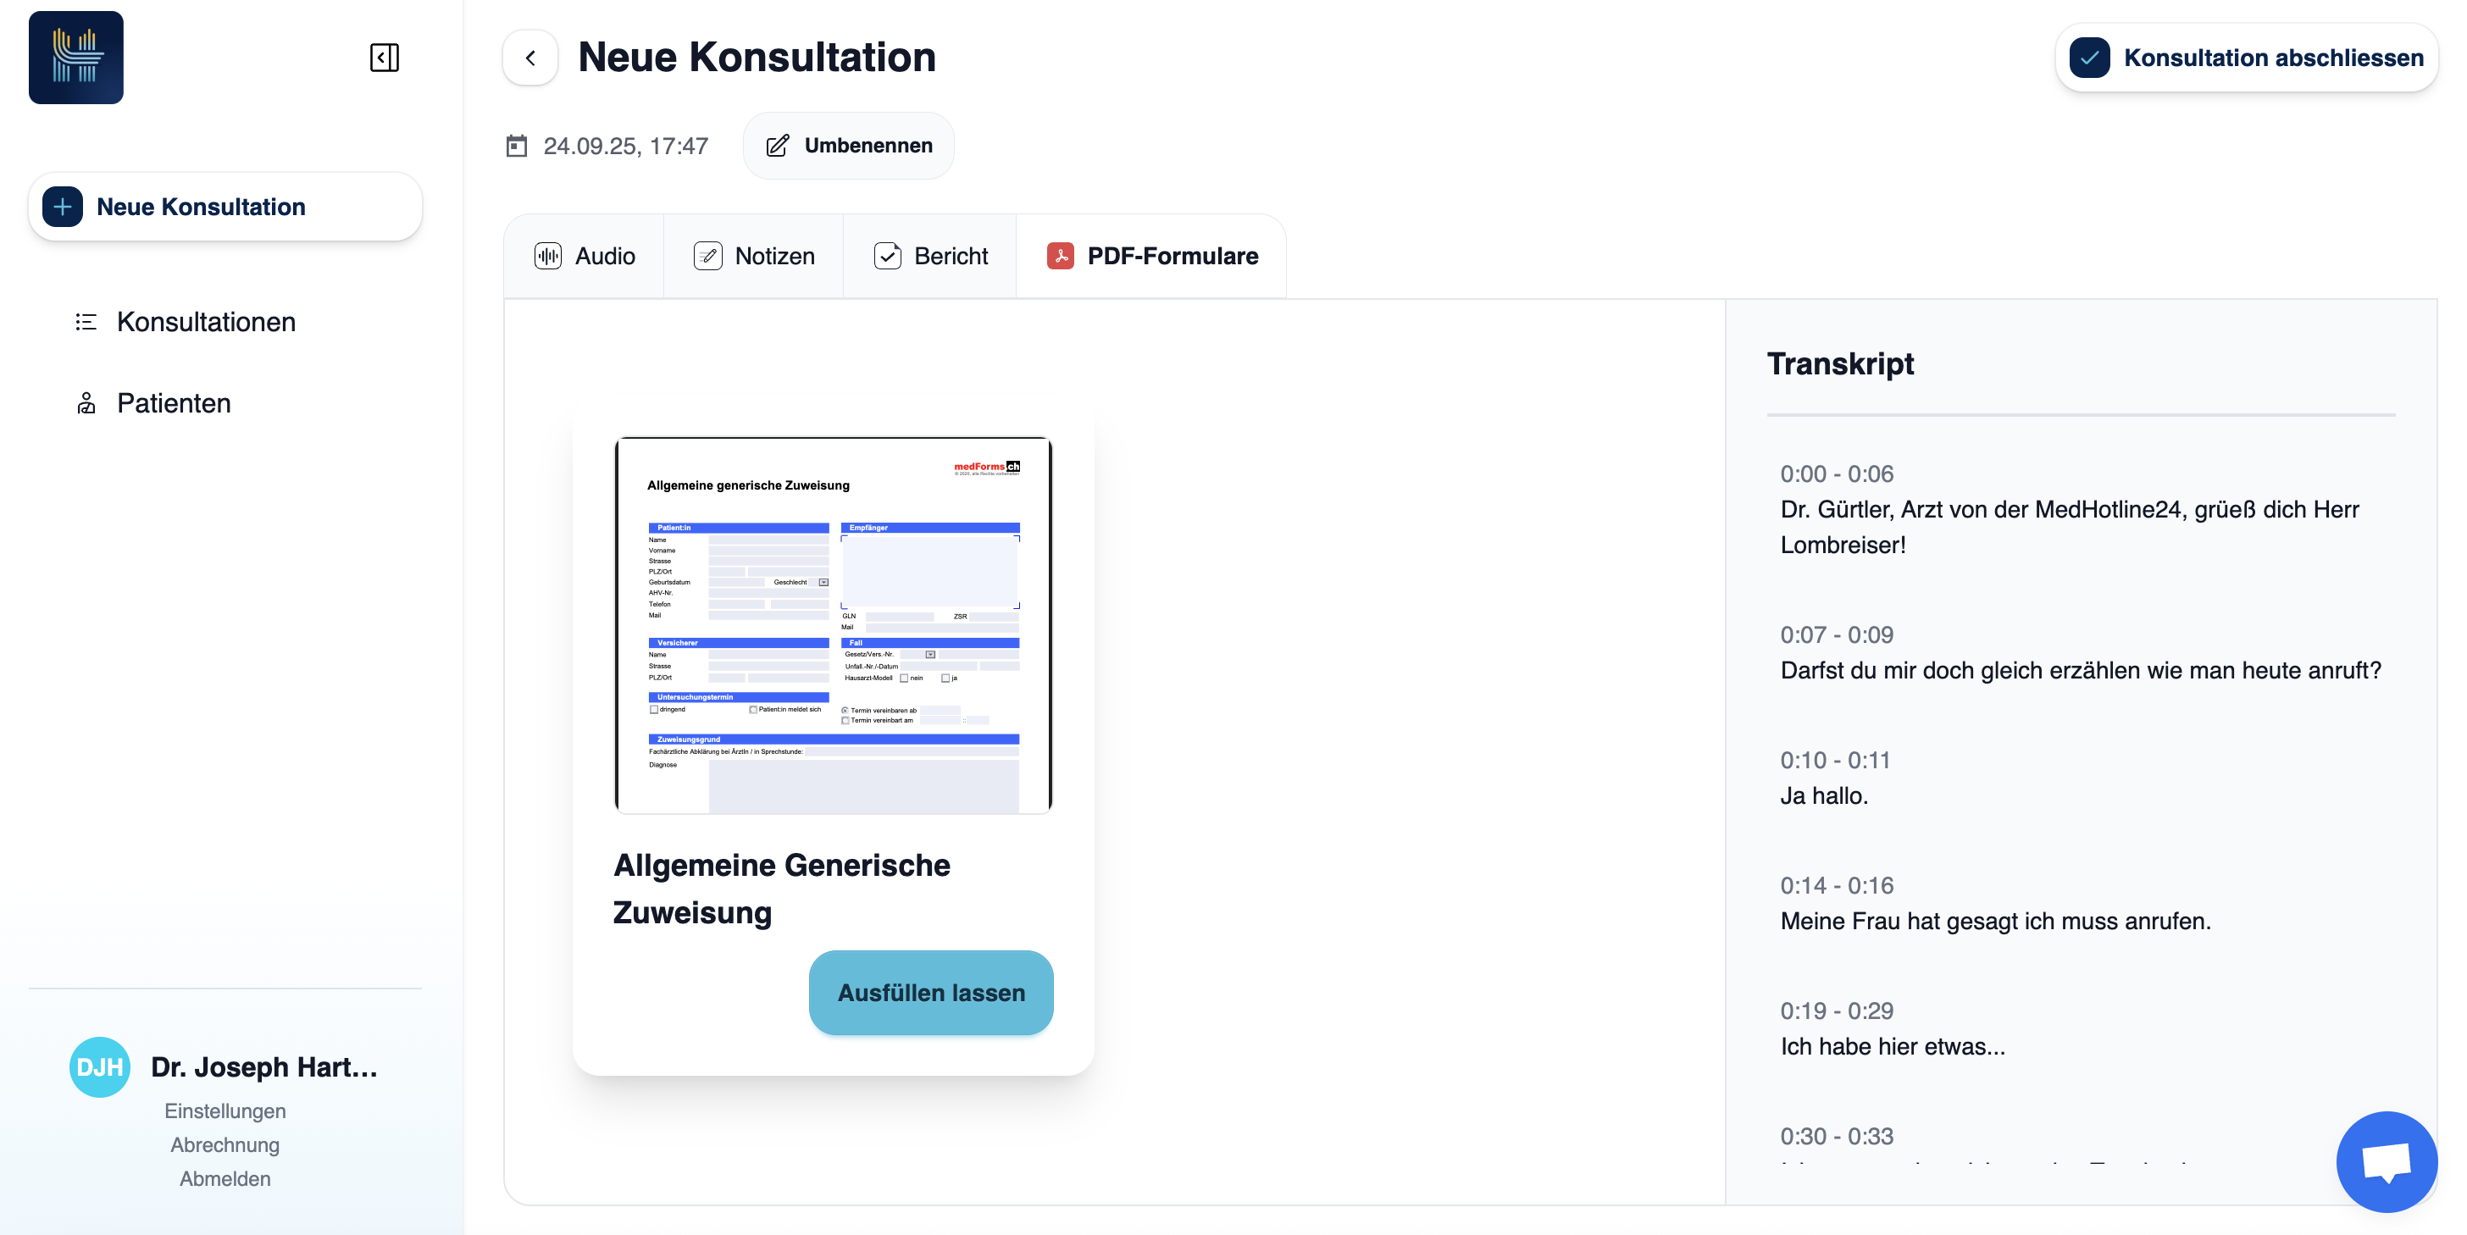This screenshot has height=1235, width=2467.
Task: Click Umbenennen to rename consultation
Action: click(x=849, y=146)
